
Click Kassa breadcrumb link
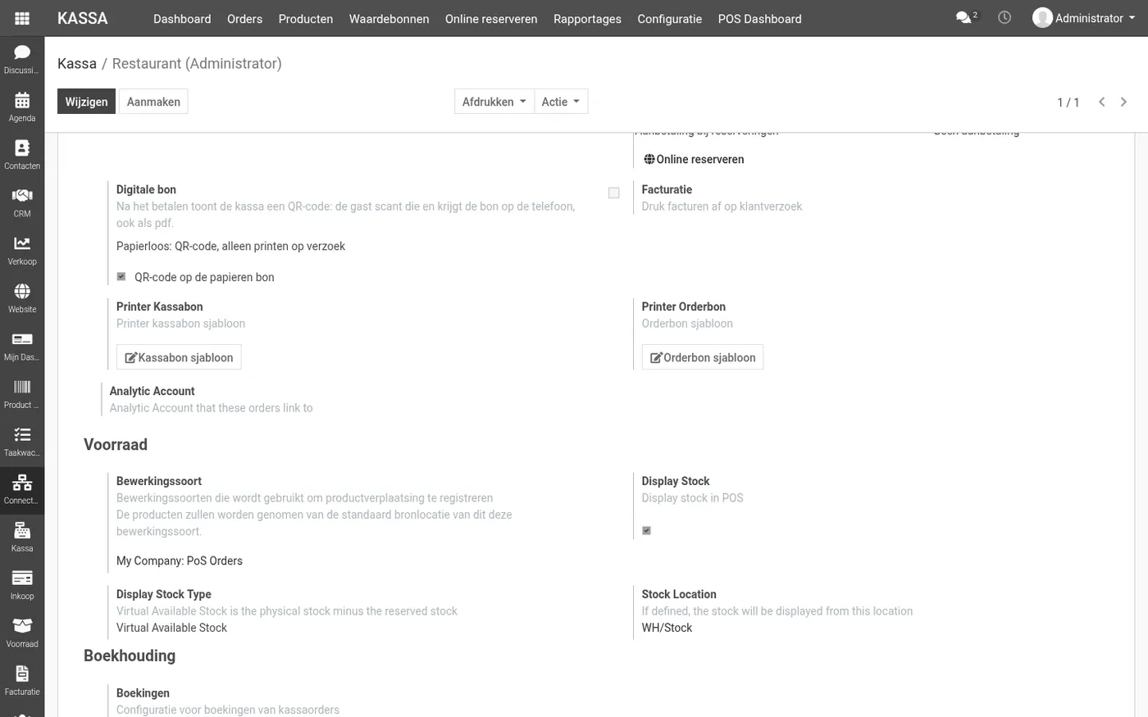pos(77,63)
